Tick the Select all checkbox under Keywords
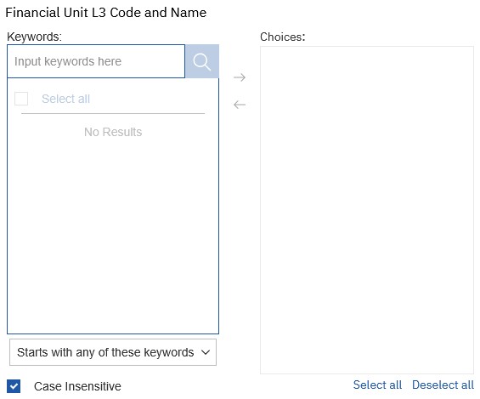480x399 pixels. (21, 99)
